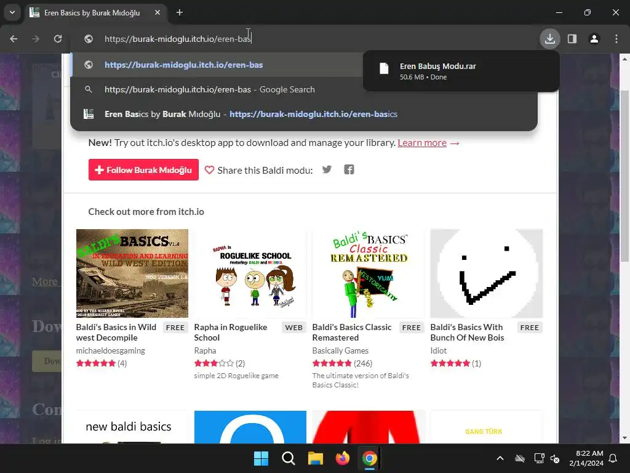
Task: Click FREE tag on Classic Remastered
Action: (x=412, y=328)
